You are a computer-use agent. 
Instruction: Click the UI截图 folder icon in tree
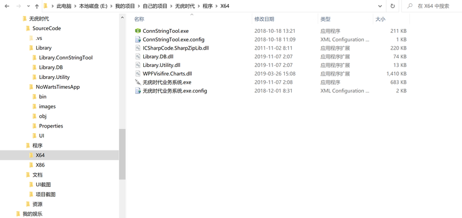pos(31,185)
